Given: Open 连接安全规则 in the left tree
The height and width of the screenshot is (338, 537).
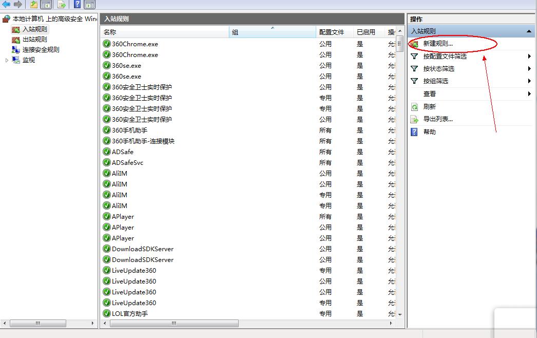Looking at the screenshot, I should [41, 50].
